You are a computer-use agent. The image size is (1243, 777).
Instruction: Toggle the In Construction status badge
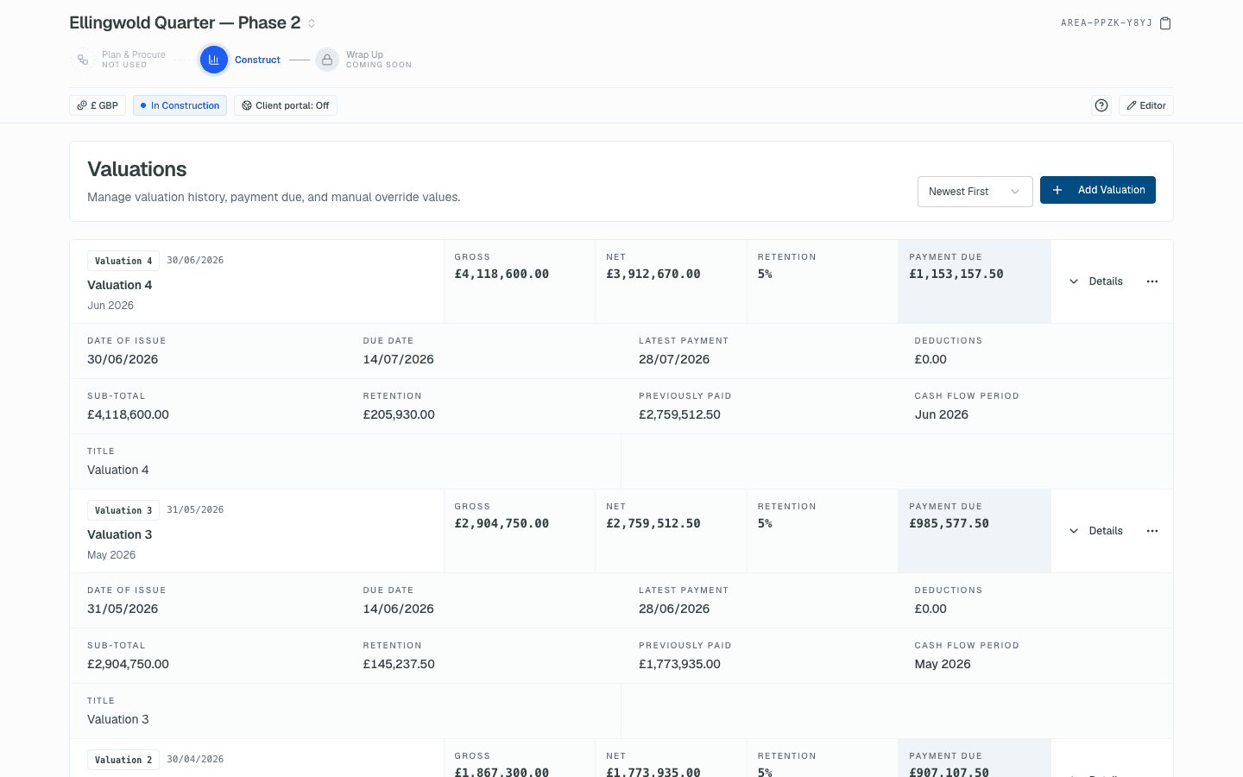point(180,105)
